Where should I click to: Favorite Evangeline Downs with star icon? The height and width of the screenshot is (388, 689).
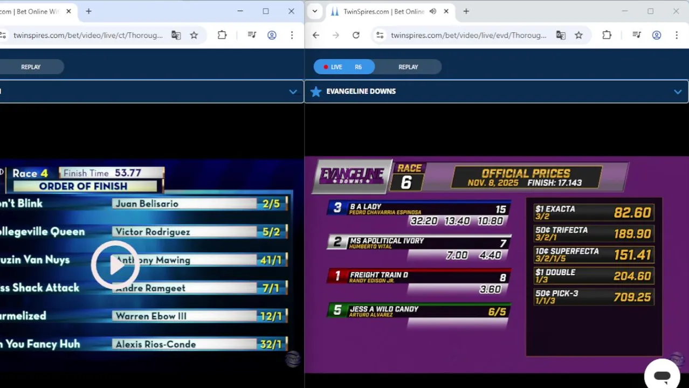pos(316,92)
